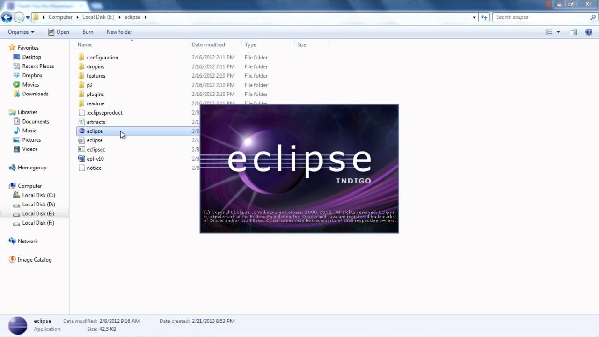The image size is (599, 337).
Task: Click Favorites in the navigation pane
Action: [x=28, y=48]
